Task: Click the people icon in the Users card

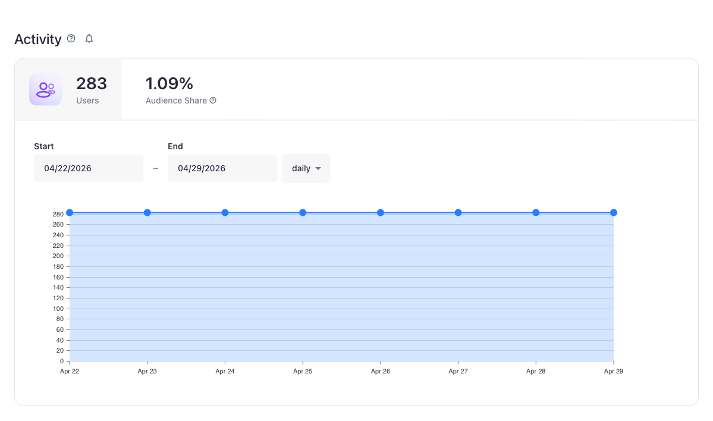Action: (x=45, y=89)
